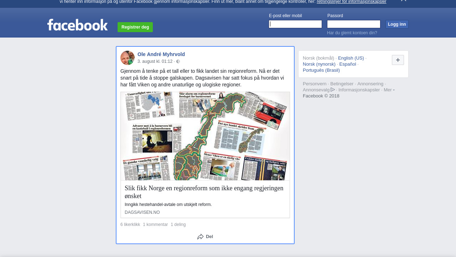Click the Norsk (bokmål) current language text
This screenshot has width=456, height=257.
318,58
